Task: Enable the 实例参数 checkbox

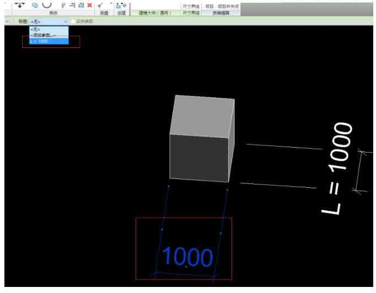Action: click(x=73, y=21)
